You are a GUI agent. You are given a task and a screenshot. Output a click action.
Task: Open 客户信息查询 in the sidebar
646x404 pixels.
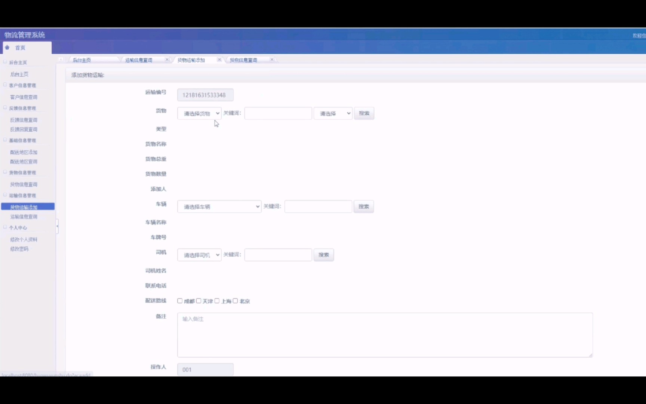click(24, 97)
